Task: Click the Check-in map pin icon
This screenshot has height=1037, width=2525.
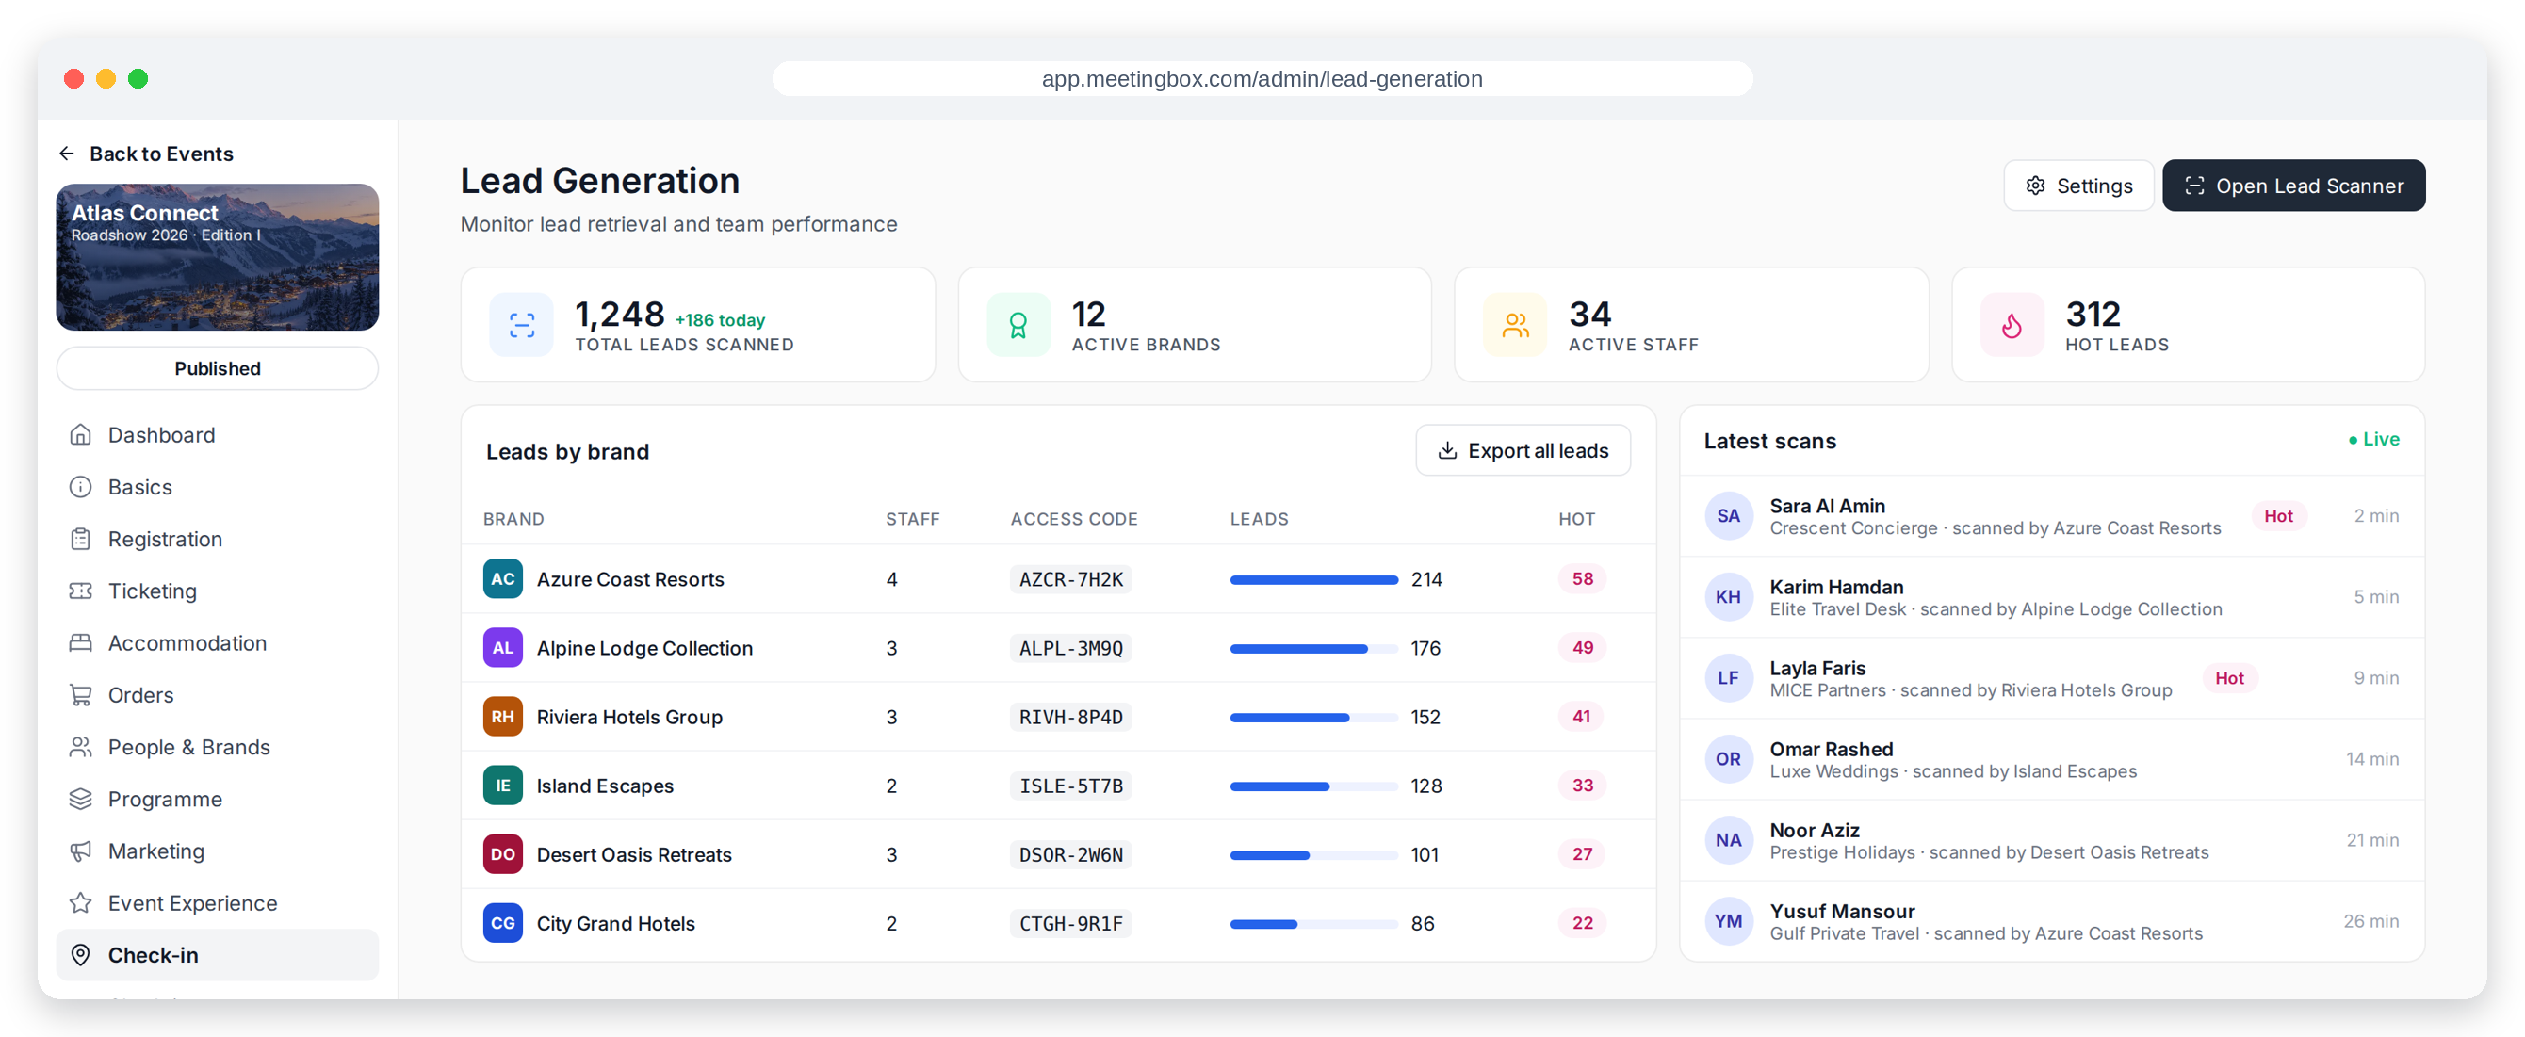Action: [x=80, y=954]
